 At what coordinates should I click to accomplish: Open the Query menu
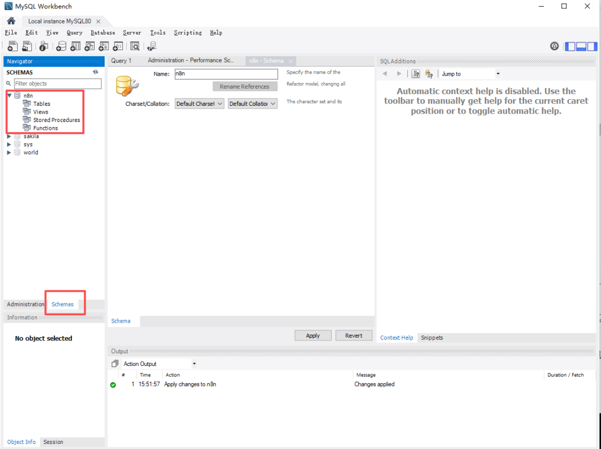(75, 33)
